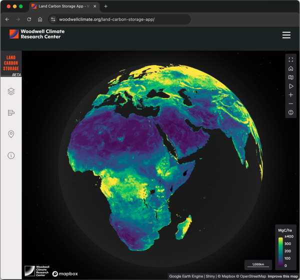Click the Mapbox logo

click(65, 273)
